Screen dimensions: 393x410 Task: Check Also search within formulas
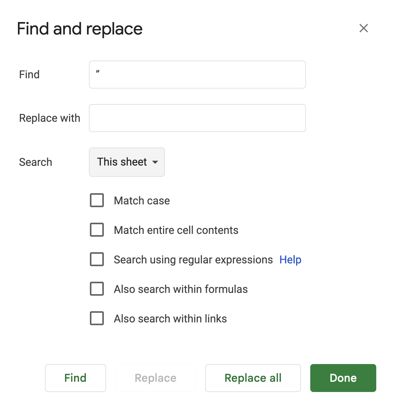[97, 289]
